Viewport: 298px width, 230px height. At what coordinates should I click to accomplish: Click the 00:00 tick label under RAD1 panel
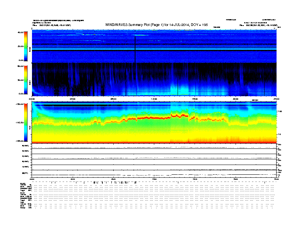click(32, 99)
